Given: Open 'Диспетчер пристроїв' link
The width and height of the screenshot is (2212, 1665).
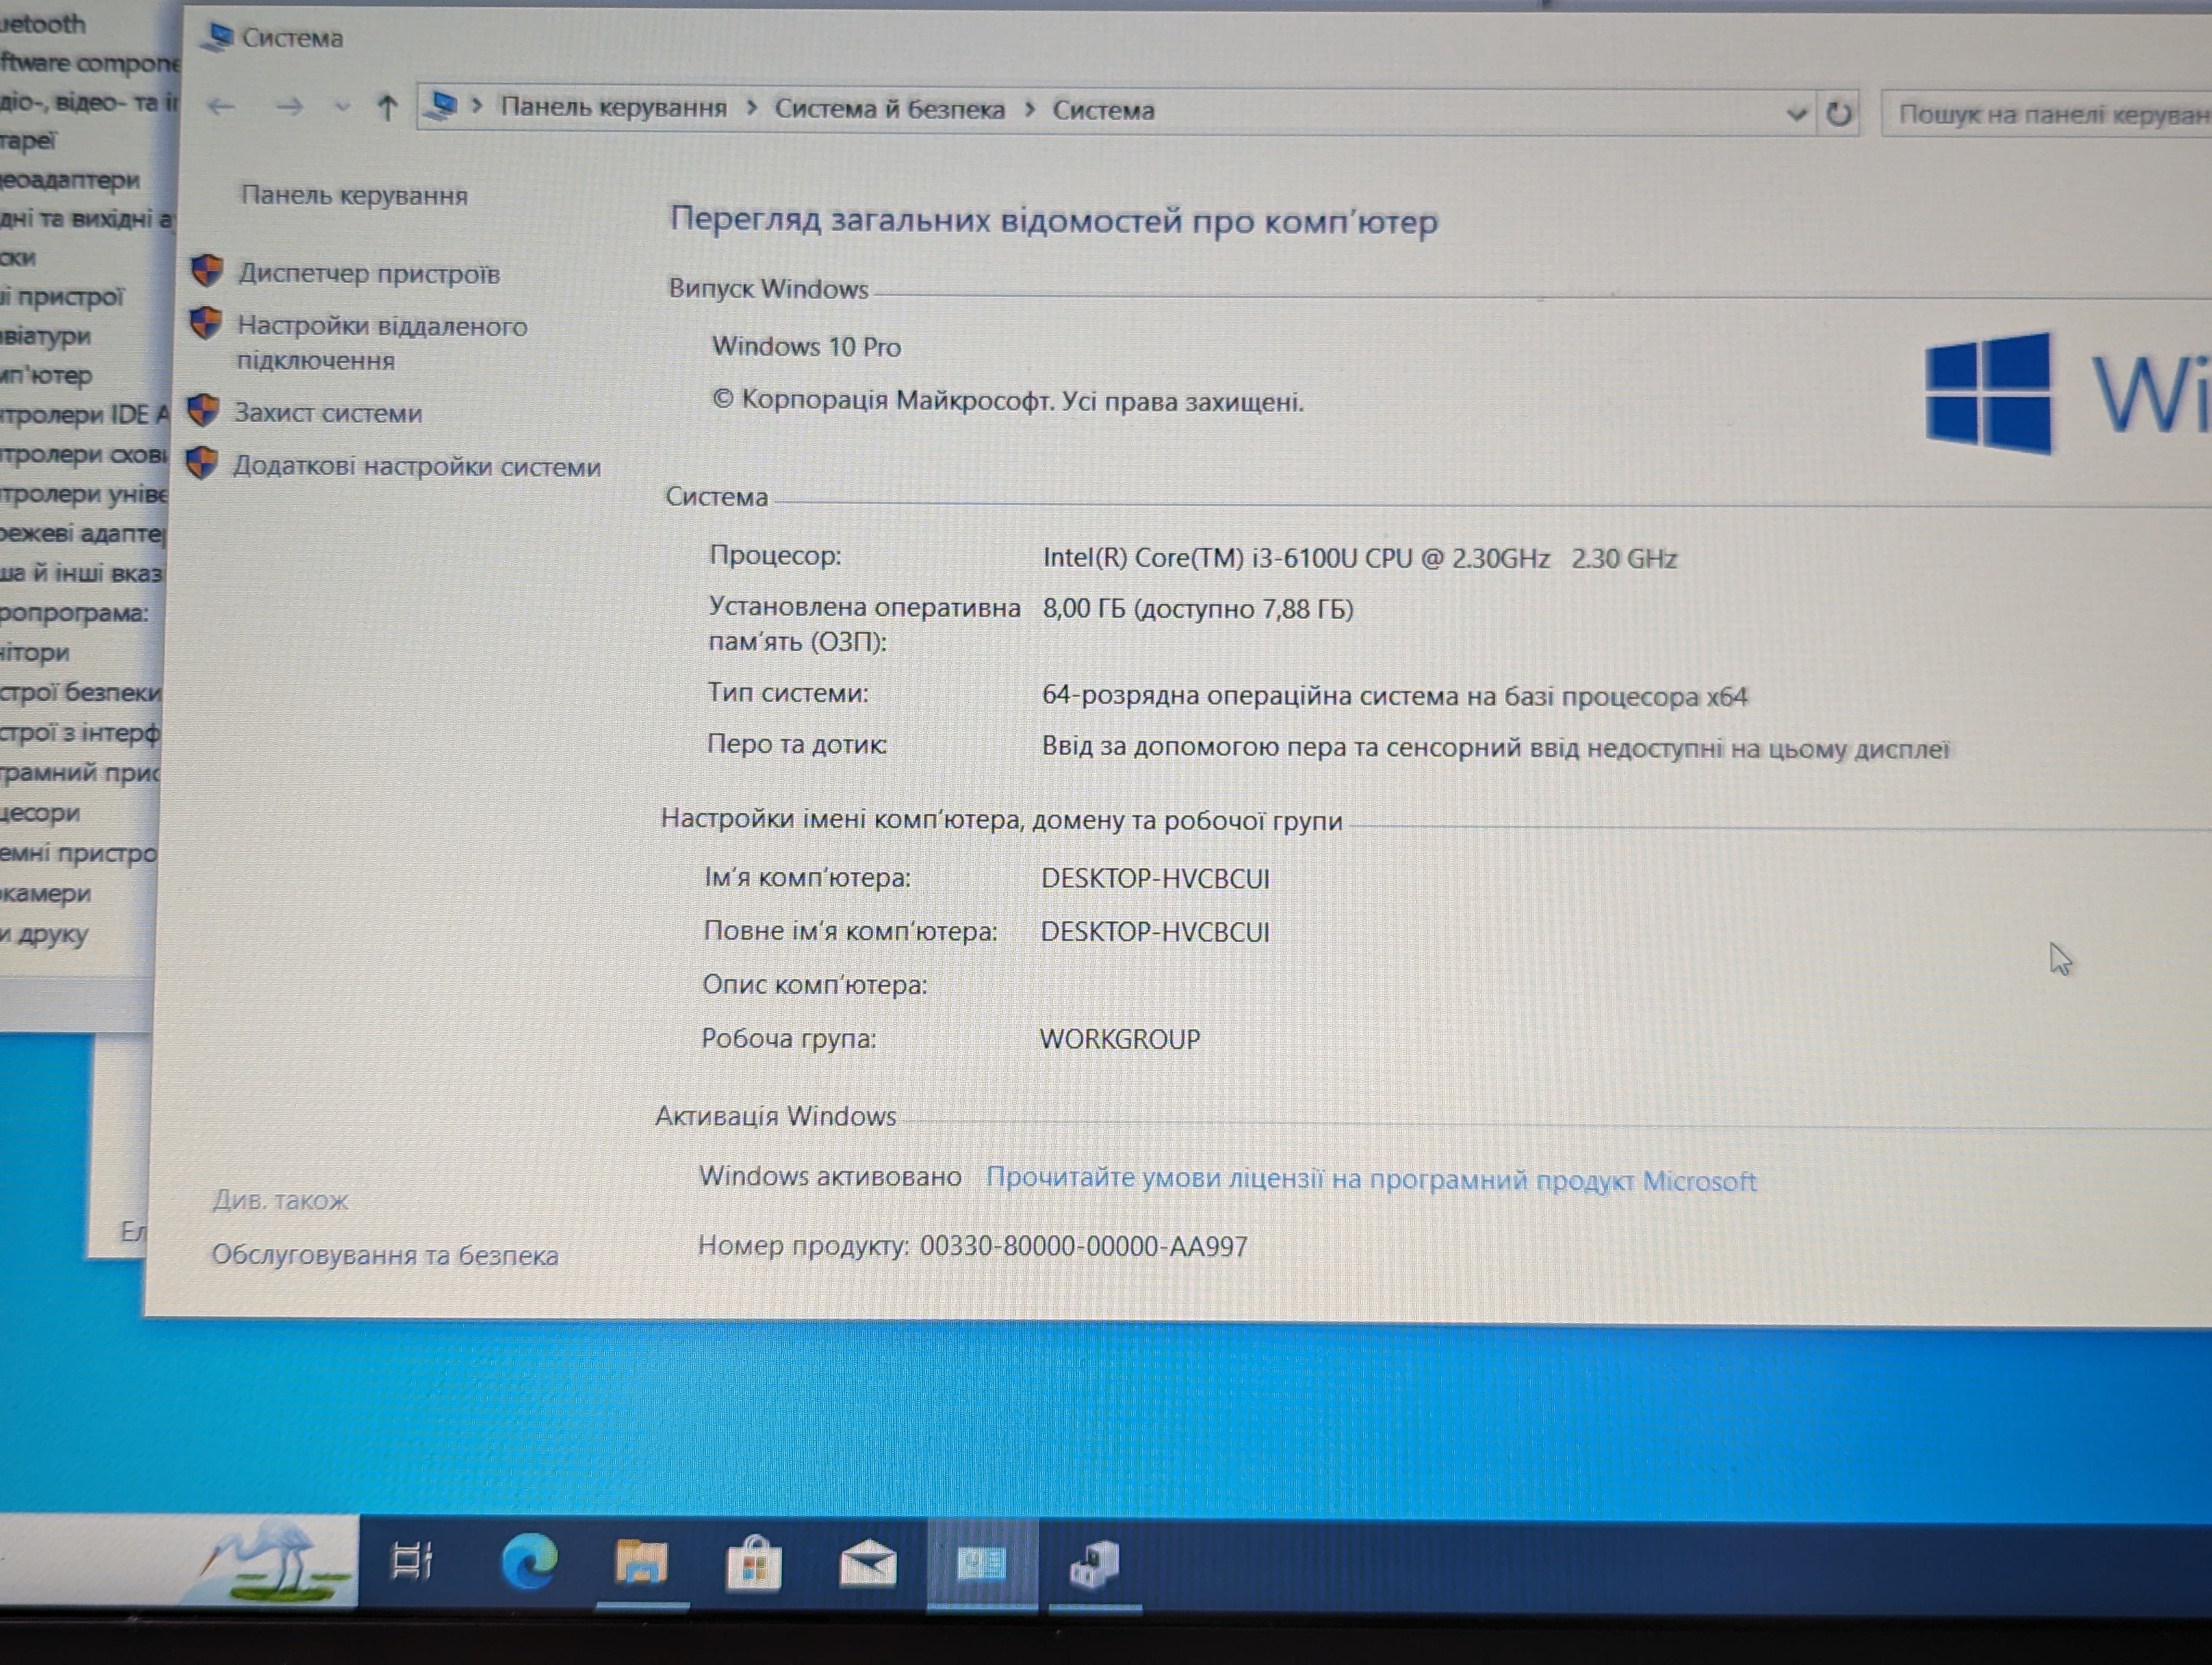Looking at the screenshot, I should point(369,273).
